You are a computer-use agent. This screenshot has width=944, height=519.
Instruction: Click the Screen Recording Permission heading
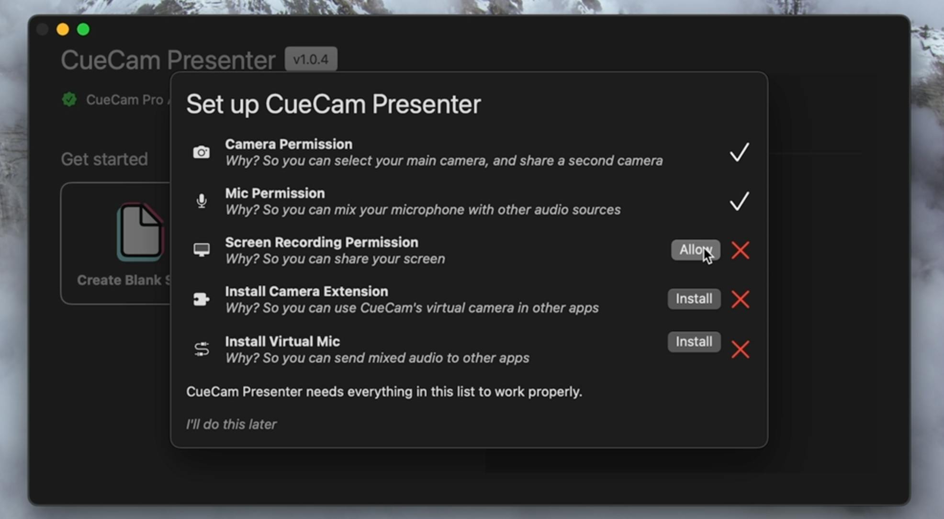(x=322, y=242)
